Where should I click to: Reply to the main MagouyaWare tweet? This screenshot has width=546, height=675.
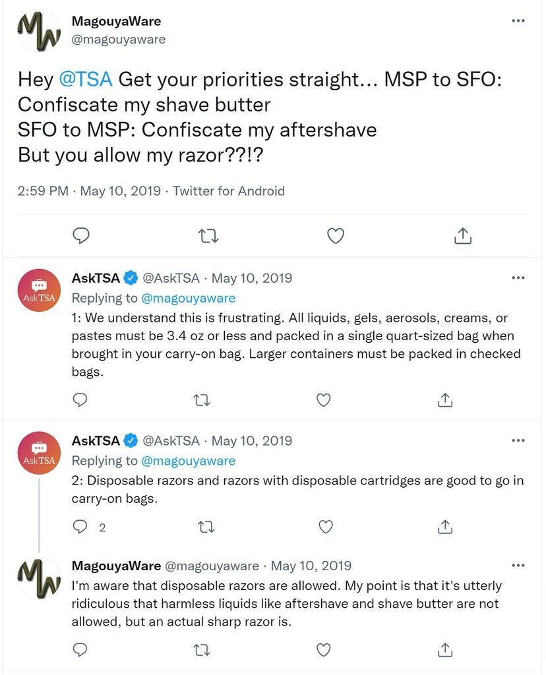pyautogui.click(x=80, y=235)
